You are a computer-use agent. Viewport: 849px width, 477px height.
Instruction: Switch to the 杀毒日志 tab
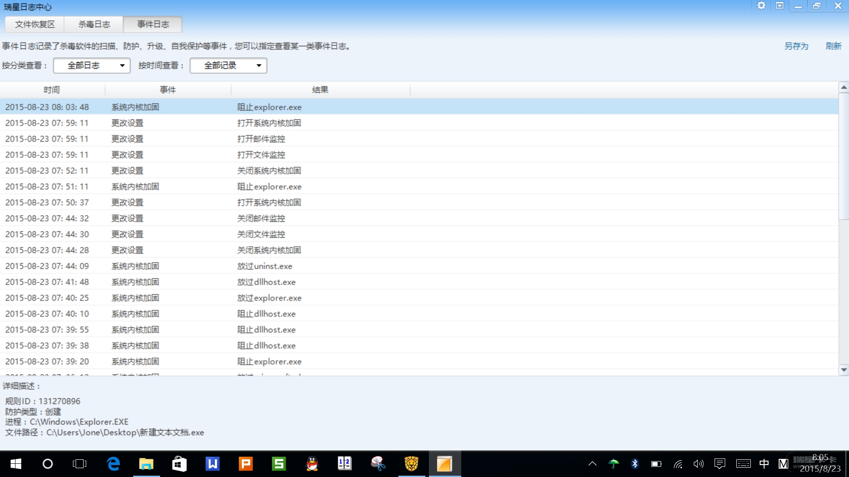[94, 24]
